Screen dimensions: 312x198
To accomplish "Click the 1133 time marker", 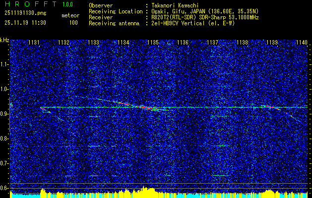I will tap(93, 43).
